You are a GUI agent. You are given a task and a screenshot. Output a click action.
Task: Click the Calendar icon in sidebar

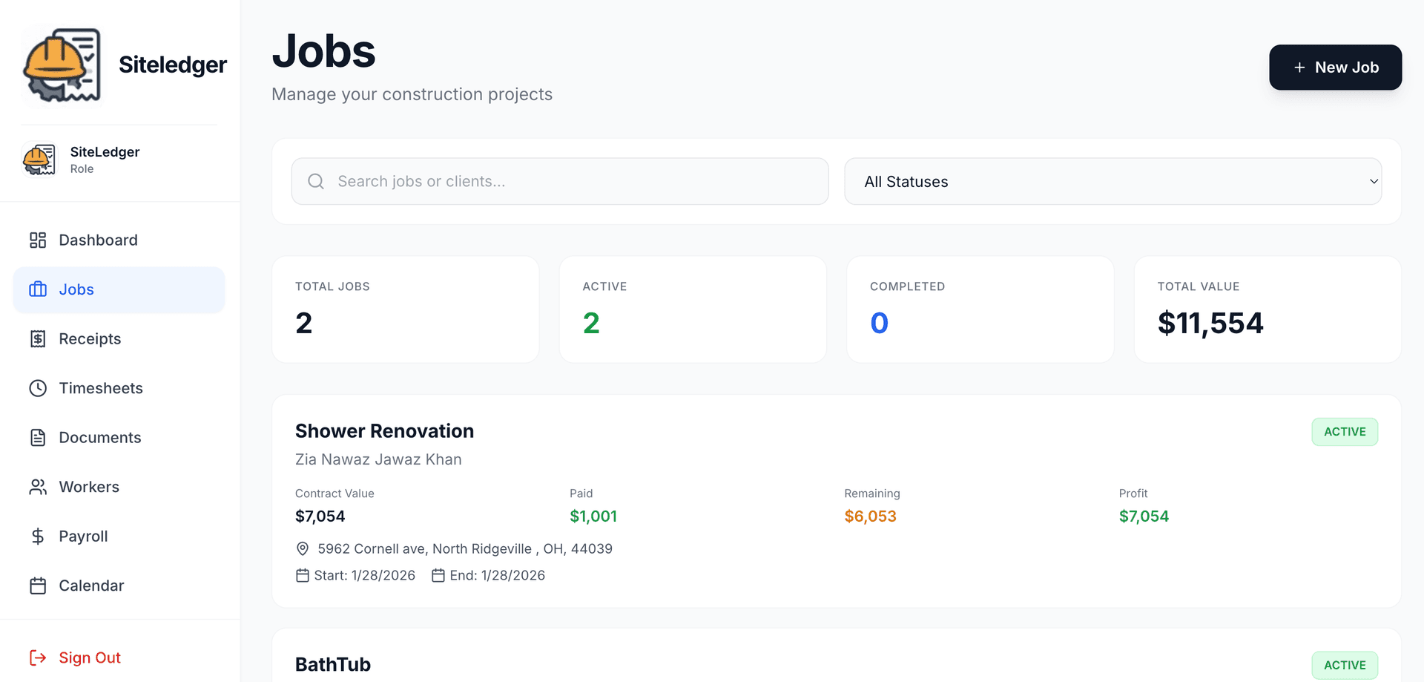click(x=38, y=585)
